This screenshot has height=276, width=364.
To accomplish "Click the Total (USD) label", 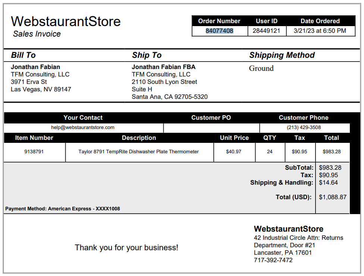I will (294, 197).
